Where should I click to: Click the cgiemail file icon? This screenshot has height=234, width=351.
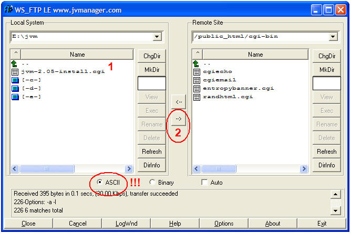(197, 80)
